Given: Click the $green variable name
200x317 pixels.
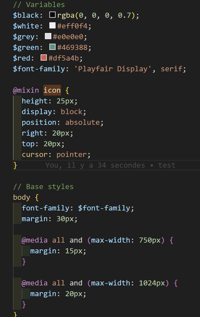Looking at the screenshot, I should [26, 47].
